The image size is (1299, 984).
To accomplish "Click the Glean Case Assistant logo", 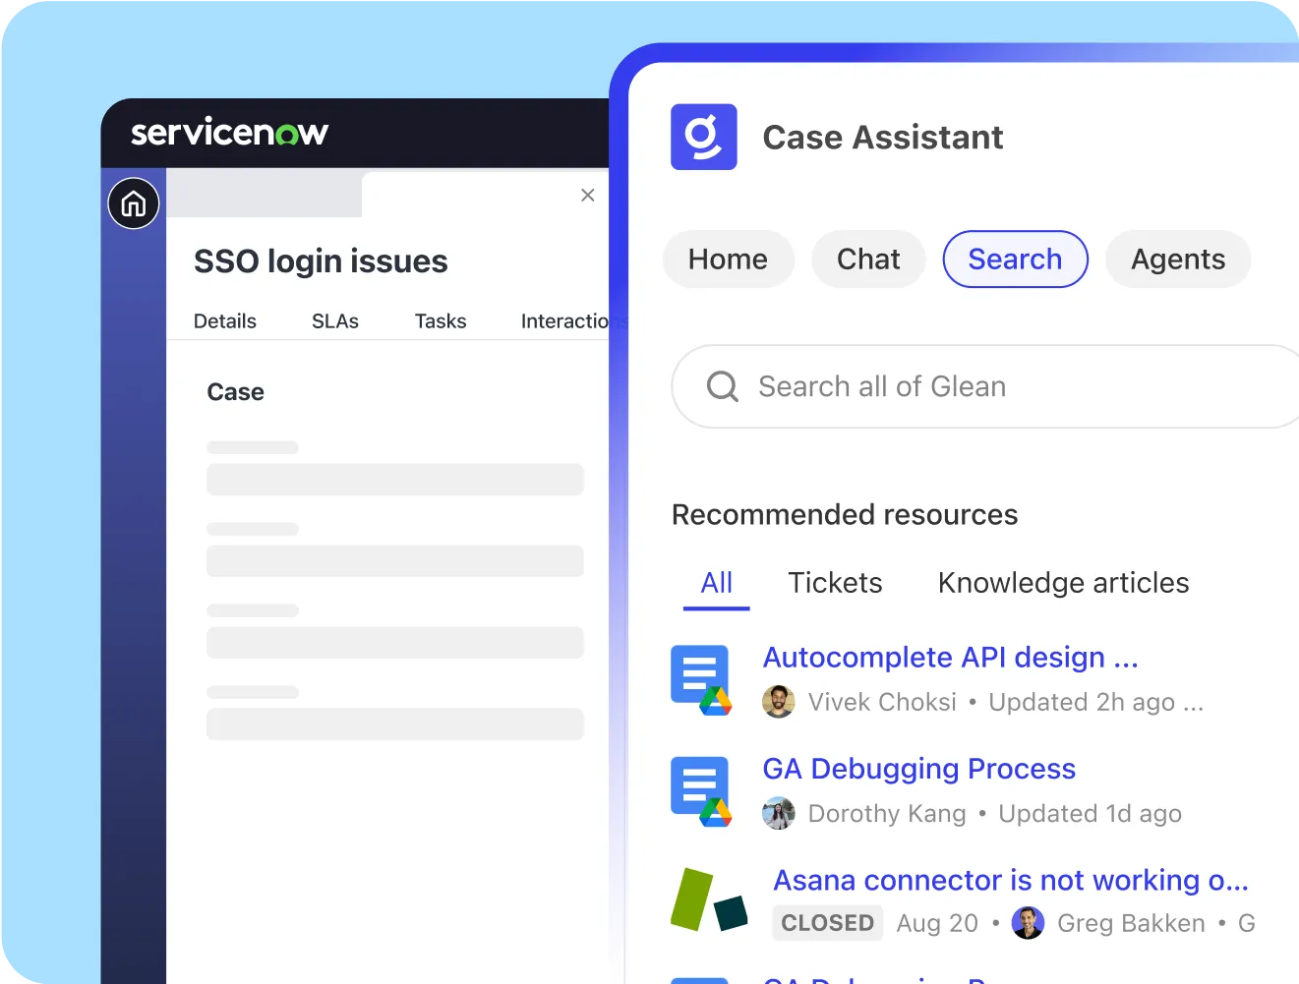I will pos(704,137).
